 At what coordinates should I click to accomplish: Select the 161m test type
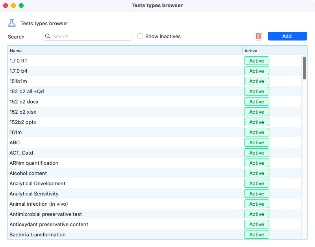(154, 132)
